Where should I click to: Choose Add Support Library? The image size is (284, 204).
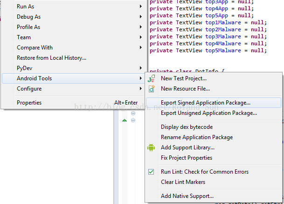pos(214,148)
